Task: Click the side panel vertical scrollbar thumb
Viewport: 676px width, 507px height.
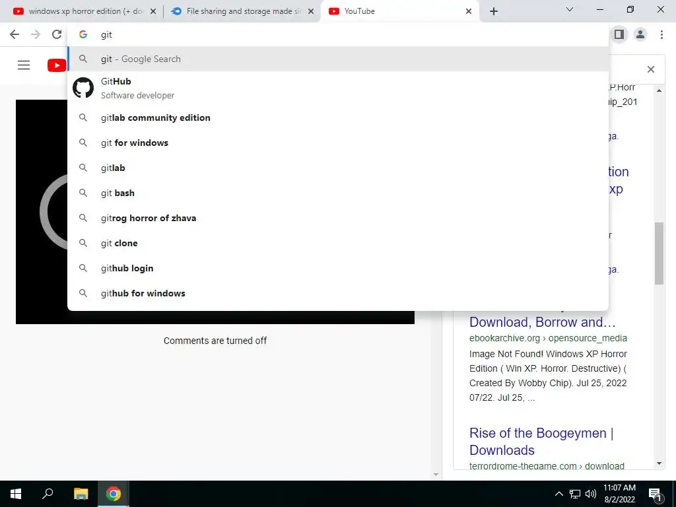Action: pos(659,253)
